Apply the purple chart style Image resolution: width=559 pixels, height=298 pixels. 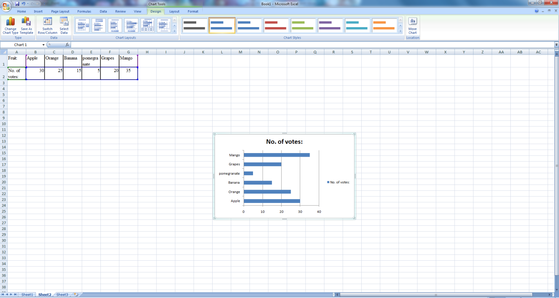(330, 26)
